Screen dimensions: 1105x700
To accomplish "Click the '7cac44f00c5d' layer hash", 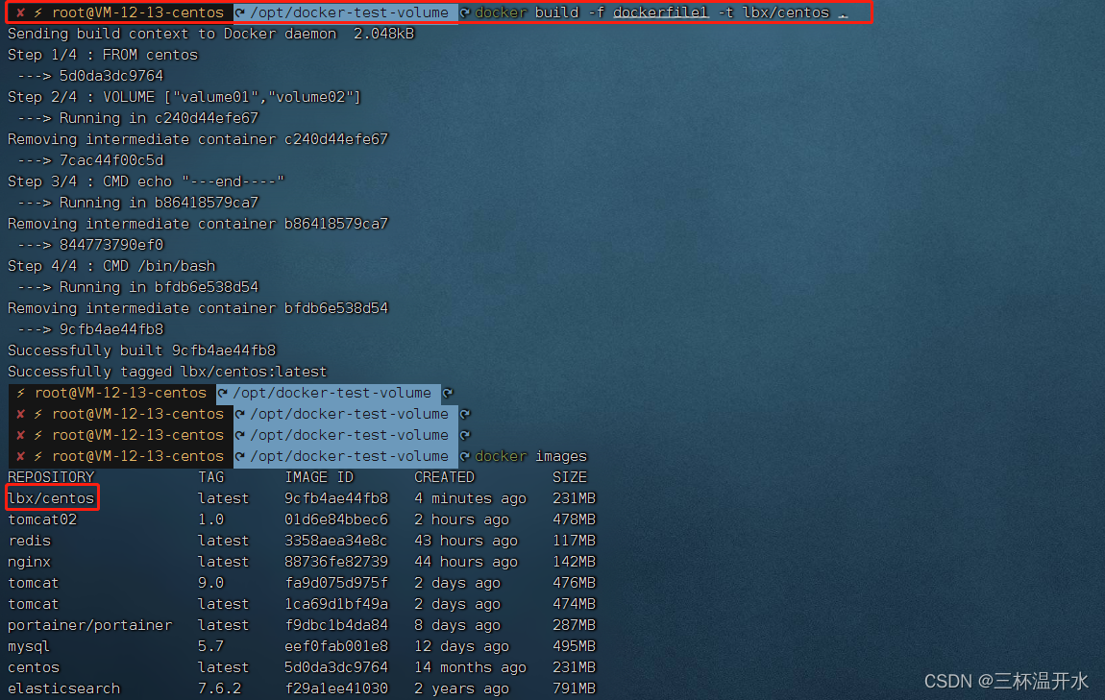I will tap(111, 160).
